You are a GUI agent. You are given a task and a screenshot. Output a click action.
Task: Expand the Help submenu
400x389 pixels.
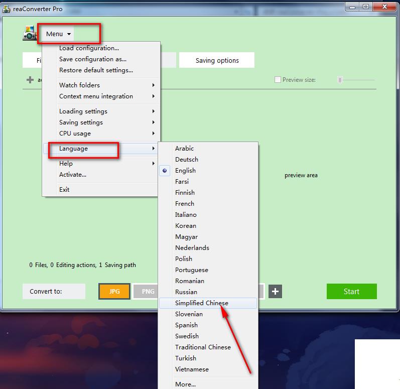tap(101, 164)
